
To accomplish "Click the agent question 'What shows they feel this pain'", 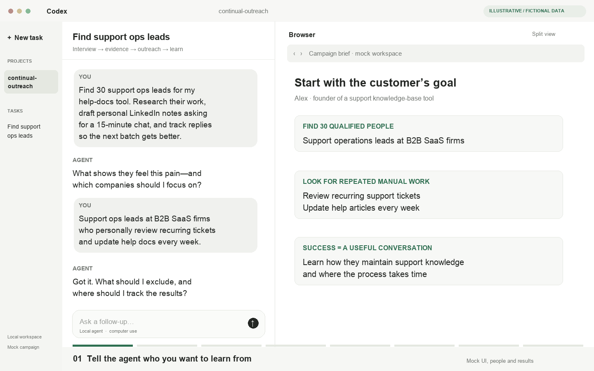I will pos(137,179).
